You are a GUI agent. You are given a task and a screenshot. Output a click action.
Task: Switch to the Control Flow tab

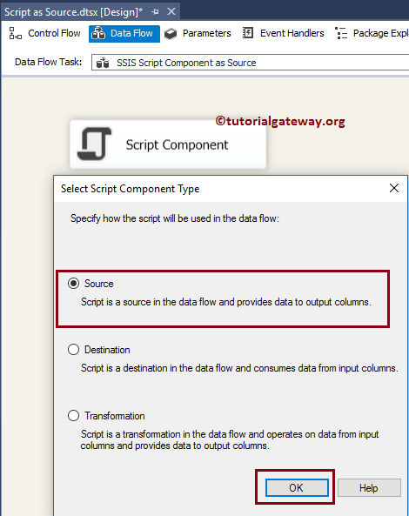pos(44,33)
